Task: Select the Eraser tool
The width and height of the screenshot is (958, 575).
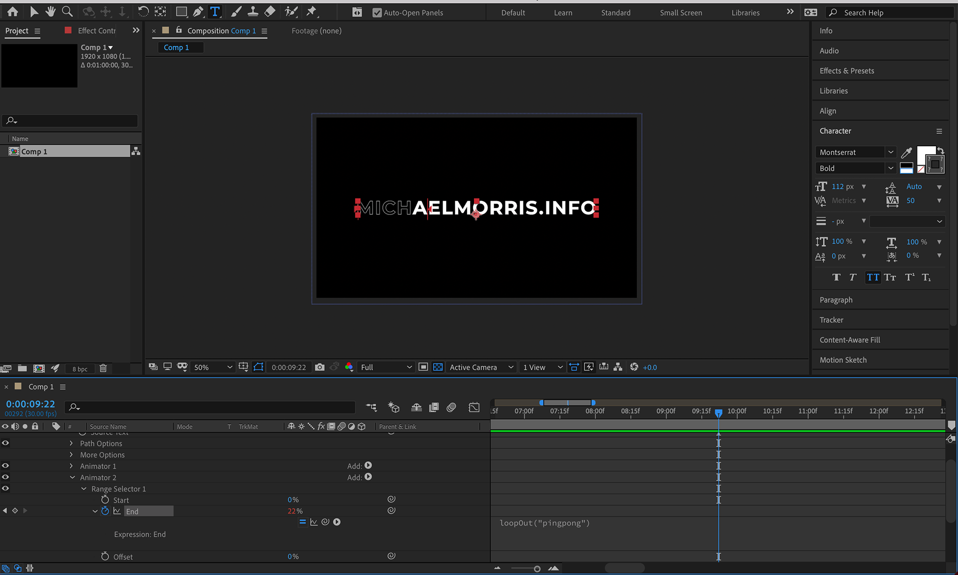Action: [269, 11]
